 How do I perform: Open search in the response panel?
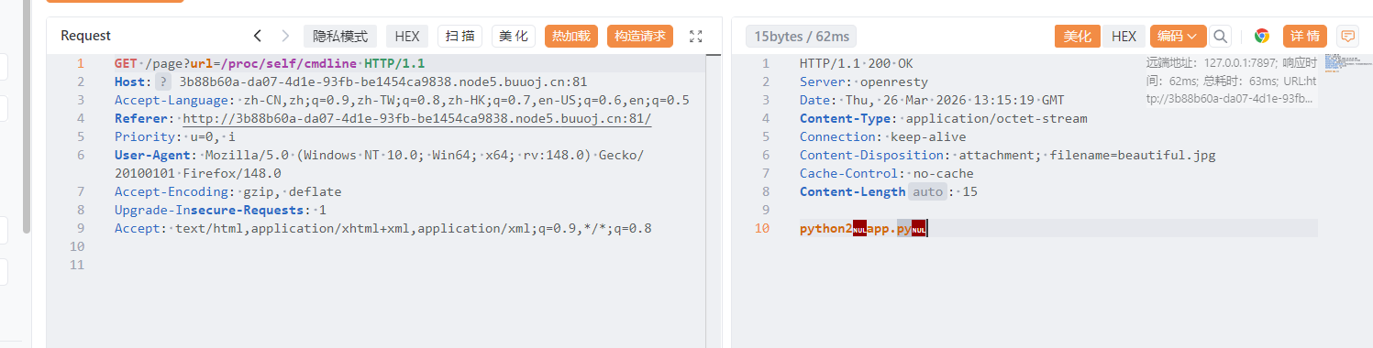pyautogui.click(x=1220, y=36)
